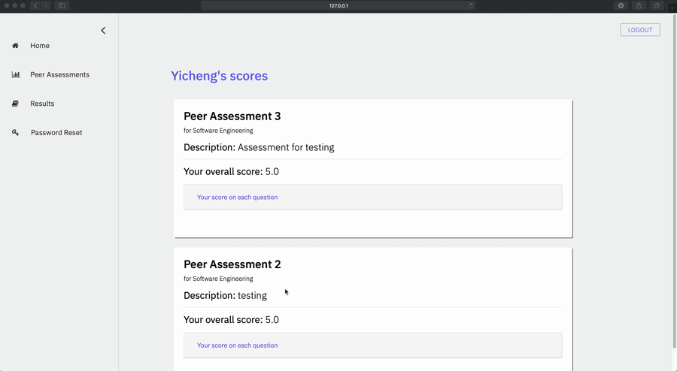Click the browser share icon
Screen dimensions: 677x371
click(x=639, y=5)
